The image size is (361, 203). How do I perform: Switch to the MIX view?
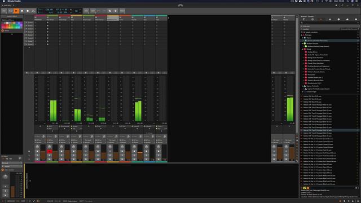tap(18, 201)
